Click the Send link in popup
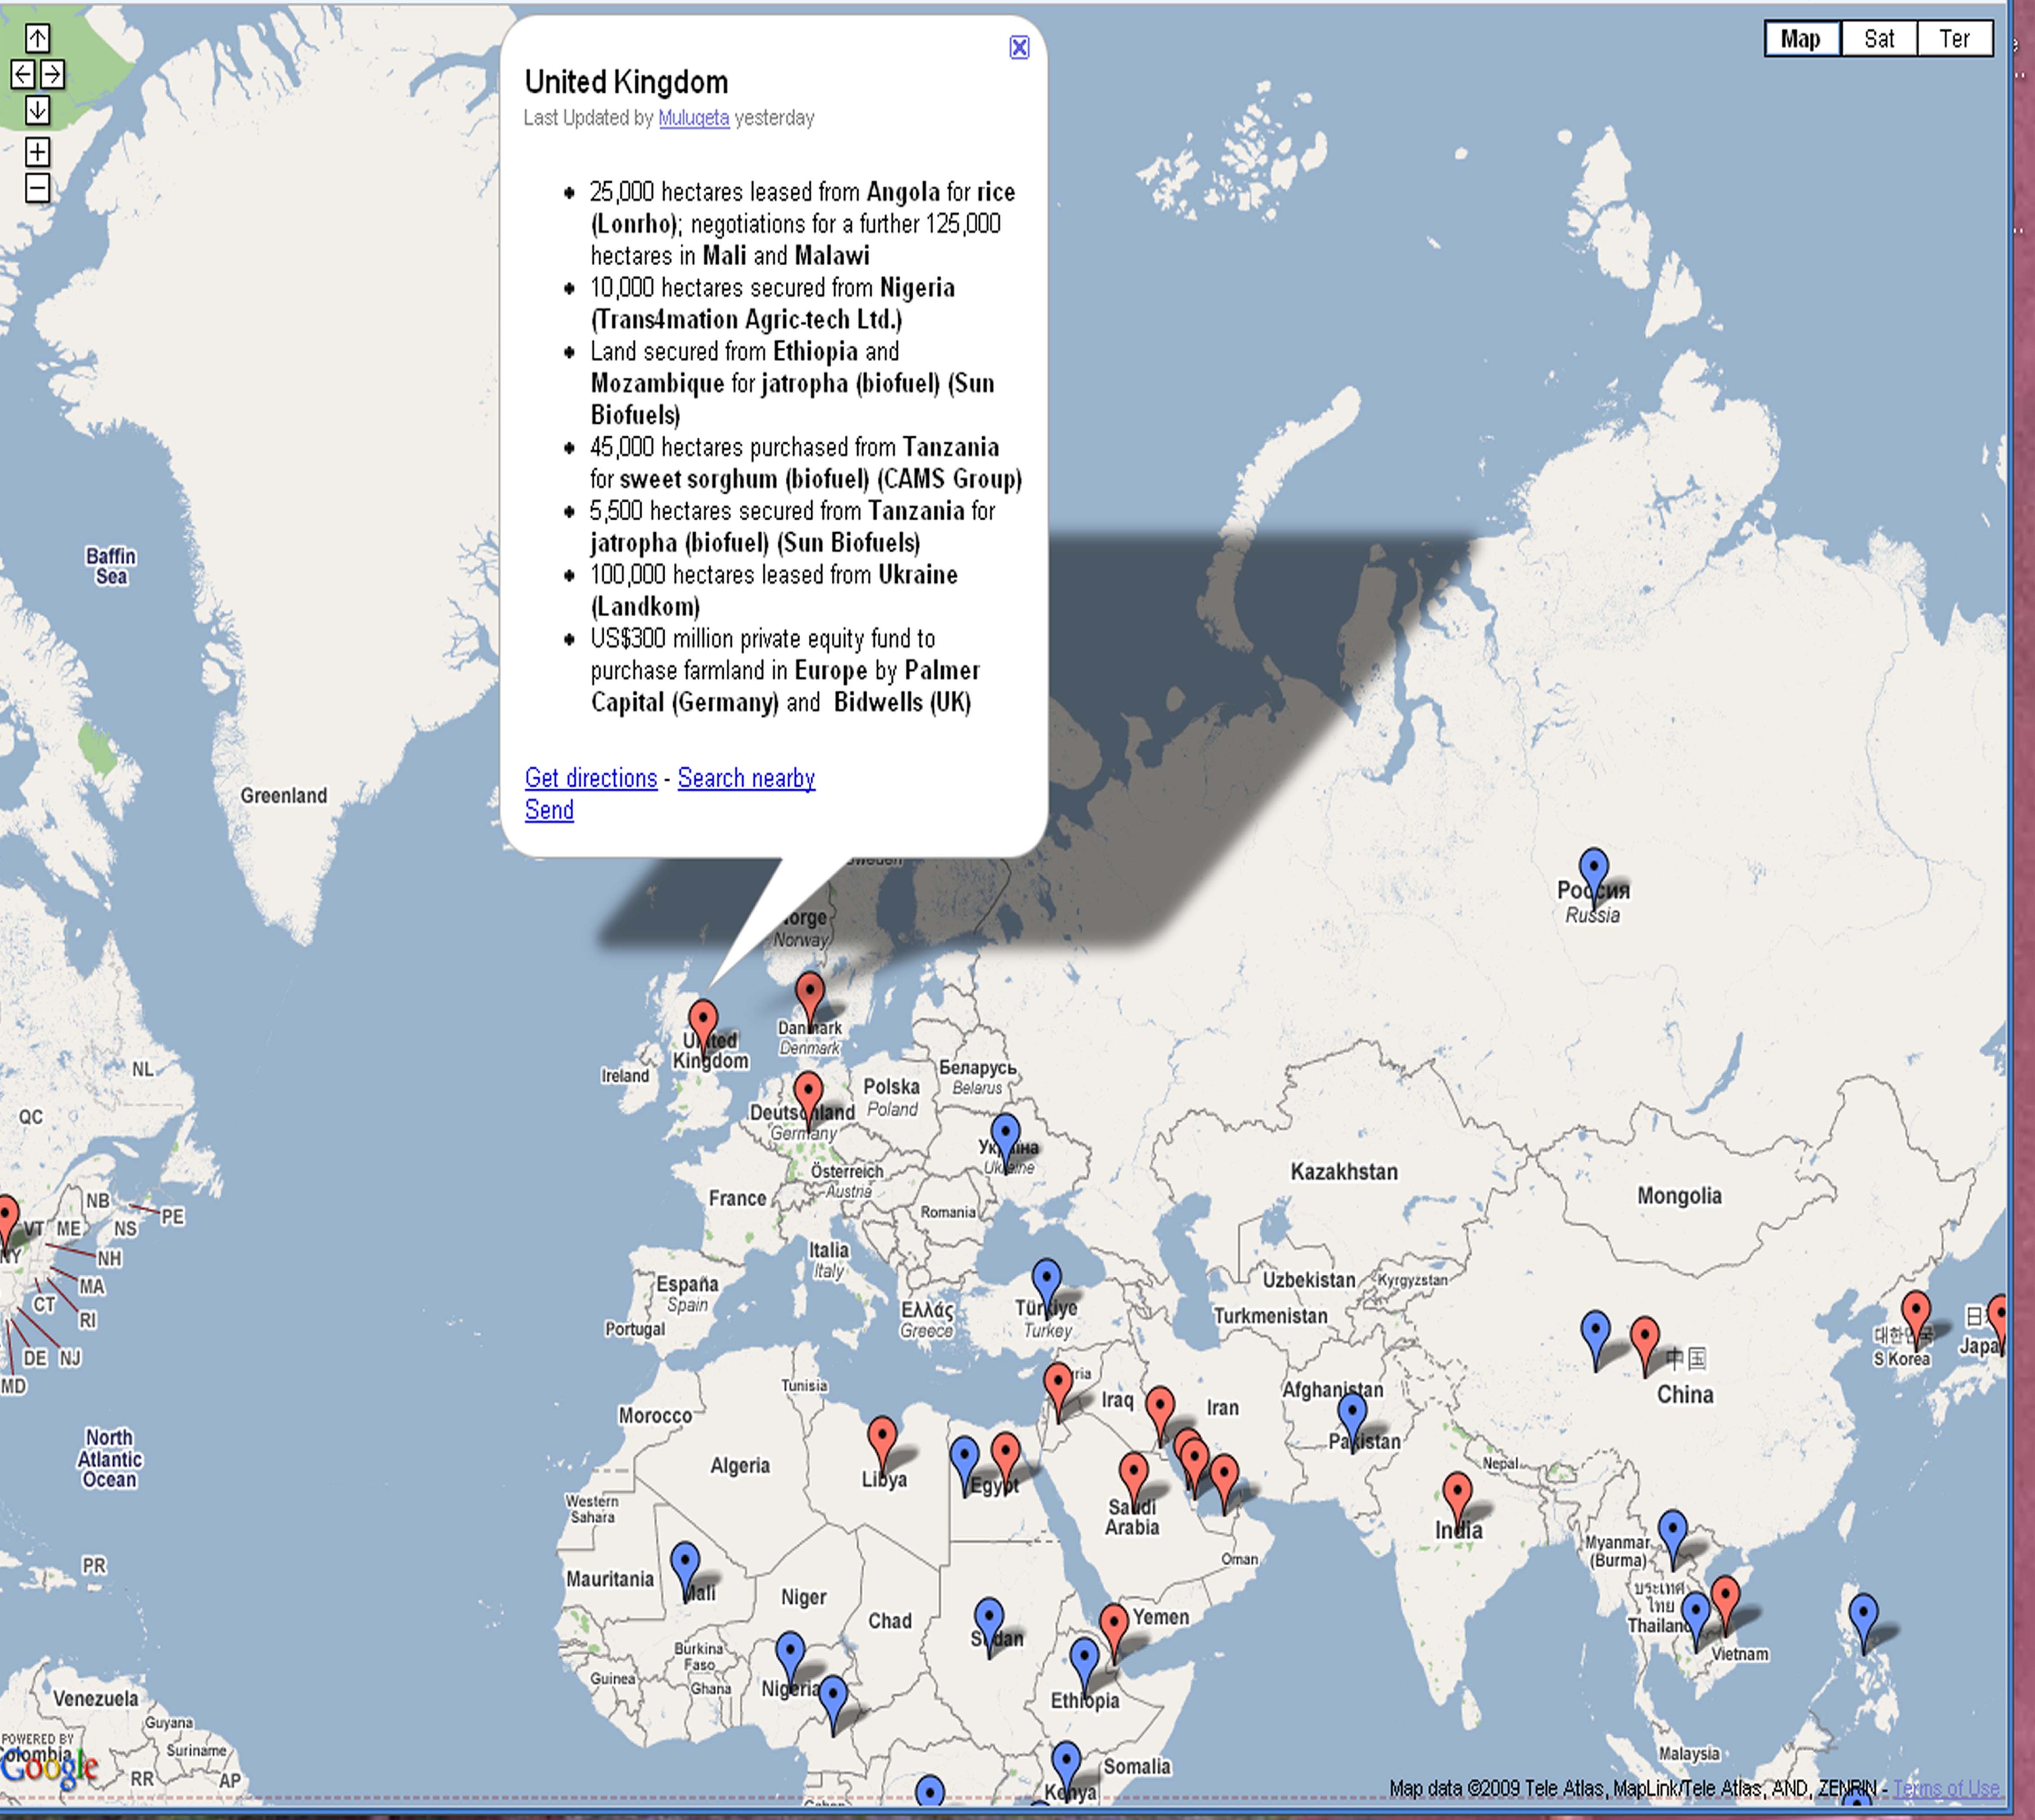This screenshot has width=2035, height=1820. pyautogui.click(x=549, y=810)
